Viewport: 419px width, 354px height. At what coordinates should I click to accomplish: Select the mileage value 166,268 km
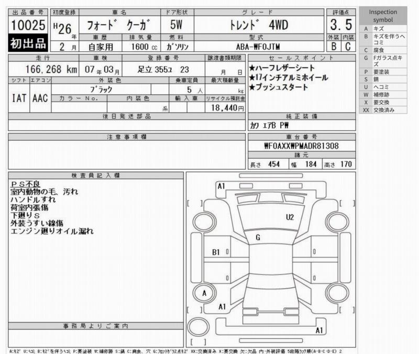[x=51, y=70]
